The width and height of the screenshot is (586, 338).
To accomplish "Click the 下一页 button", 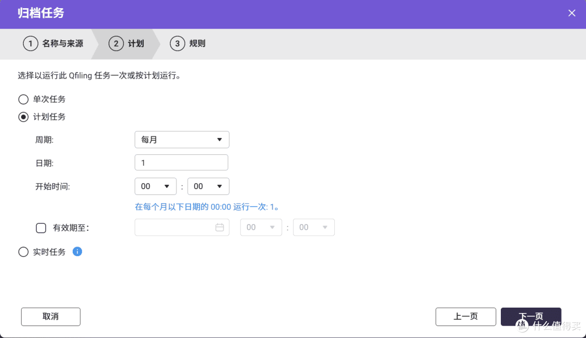I will tap(531, 317).
